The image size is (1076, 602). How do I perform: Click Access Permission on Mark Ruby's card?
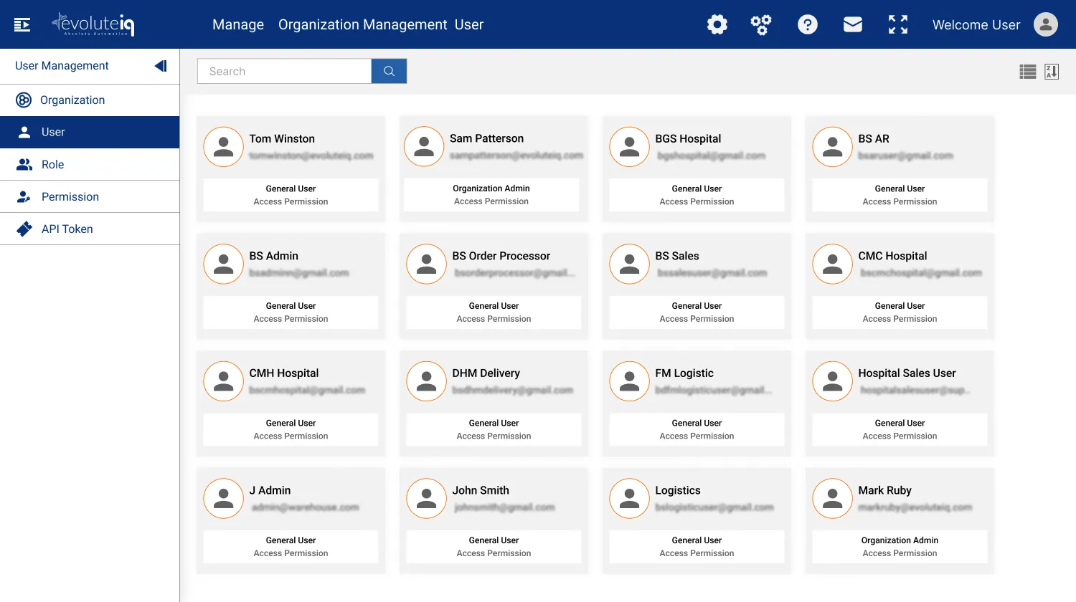(900, 553)
